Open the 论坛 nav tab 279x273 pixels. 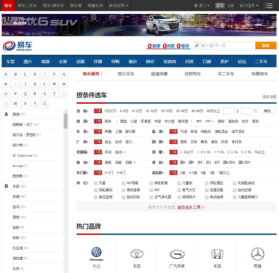tap(242, 61)
